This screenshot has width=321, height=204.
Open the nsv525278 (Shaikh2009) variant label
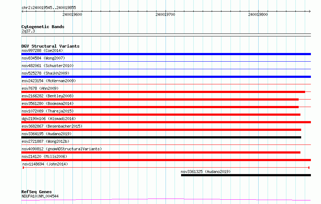45,73
